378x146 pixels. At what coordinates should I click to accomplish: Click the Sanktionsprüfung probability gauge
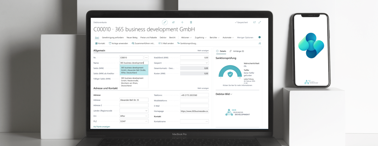[x=230, y=72]
